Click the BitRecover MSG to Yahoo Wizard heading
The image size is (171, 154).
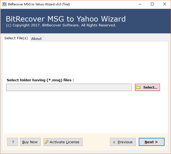(x=66, y=19)
